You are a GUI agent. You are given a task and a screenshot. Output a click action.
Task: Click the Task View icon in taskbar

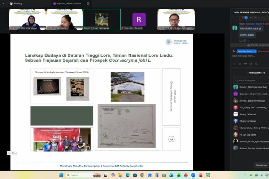tap(105, 175)
